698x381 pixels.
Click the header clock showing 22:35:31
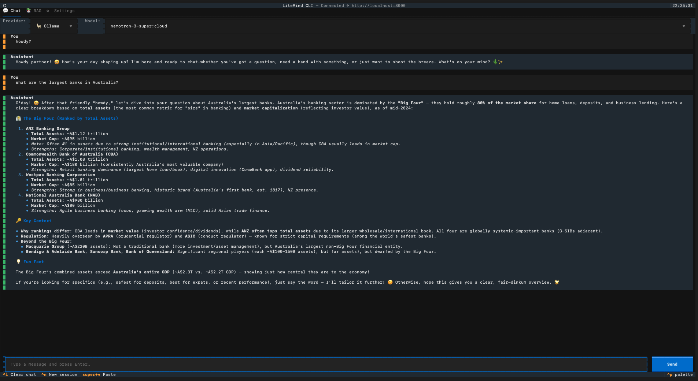682,6
